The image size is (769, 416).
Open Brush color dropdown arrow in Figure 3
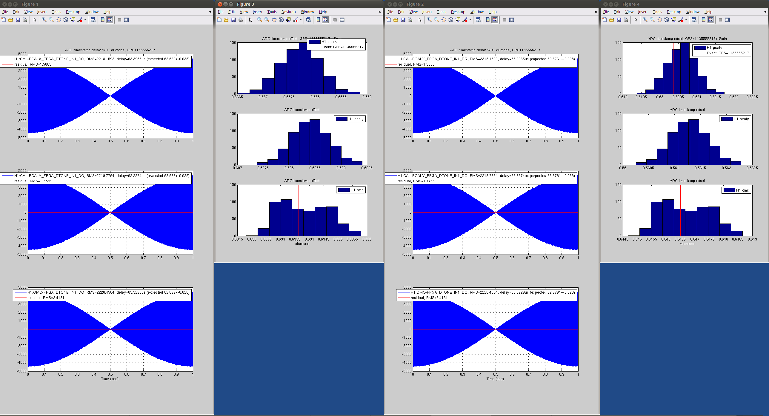(x=301, y=20)
